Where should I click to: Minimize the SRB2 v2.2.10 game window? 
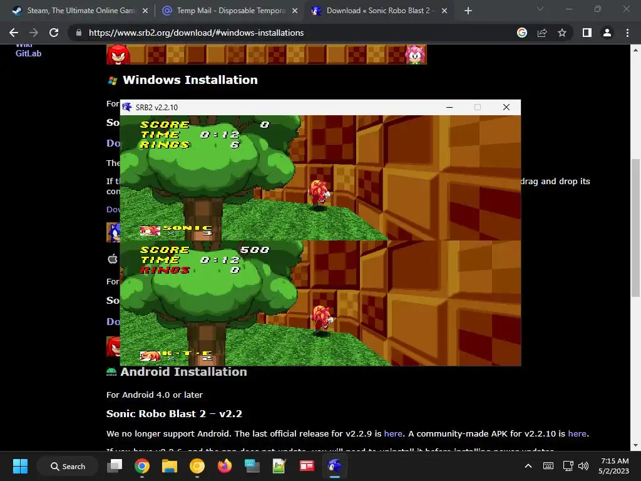point(449,107)
